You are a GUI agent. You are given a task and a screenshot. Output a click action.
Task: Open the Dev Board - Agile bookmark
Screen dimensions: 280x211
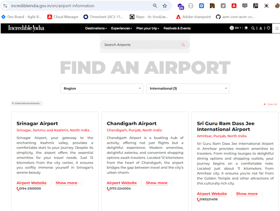click(x=21, y=17)
